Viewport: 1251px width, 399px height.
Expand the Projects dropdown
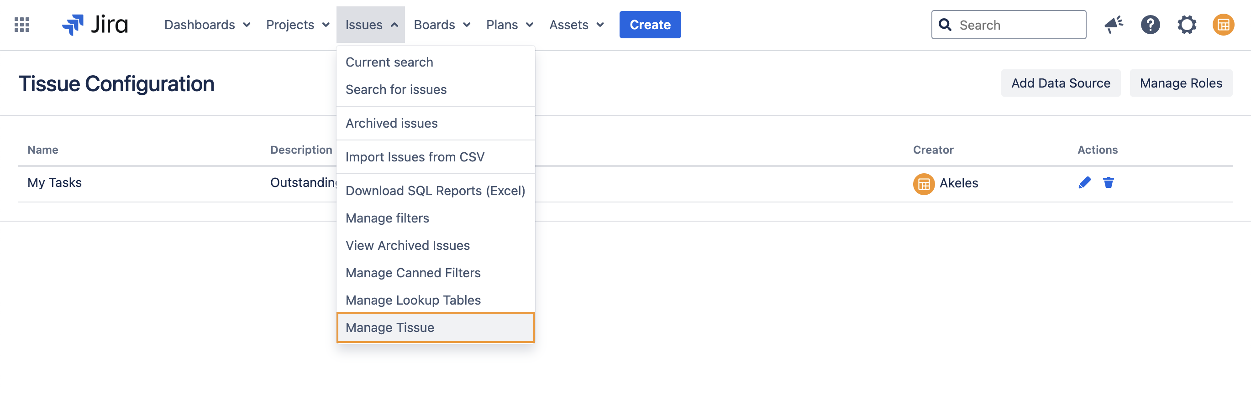coord(298,25)
